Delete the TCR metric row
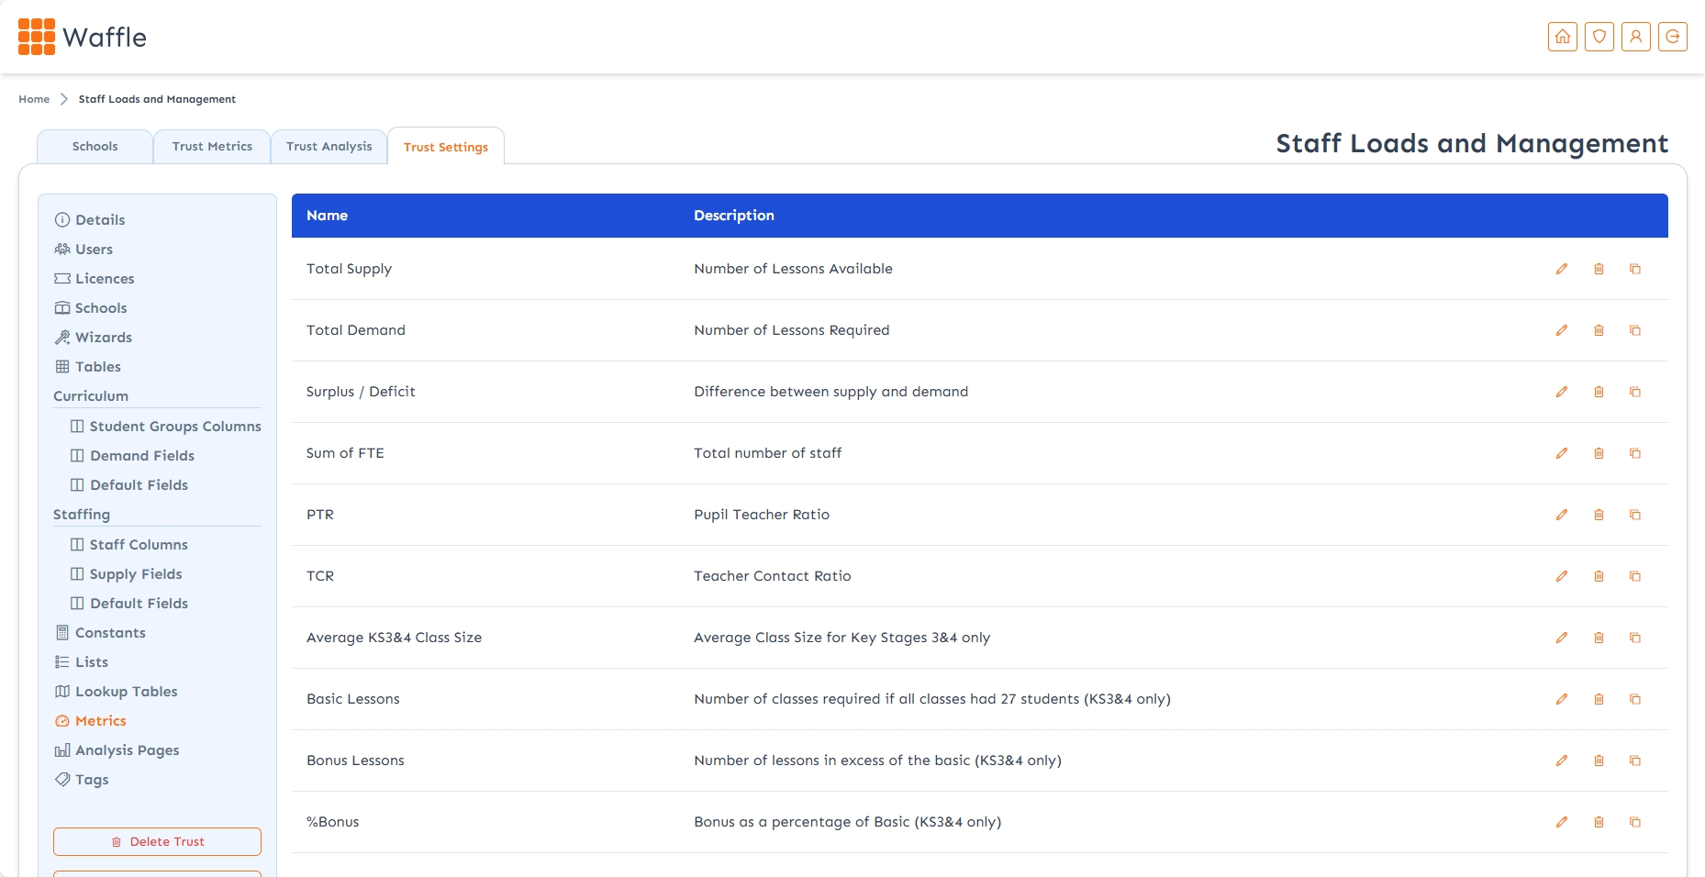1705x877 pixels. coord(1599,576)
